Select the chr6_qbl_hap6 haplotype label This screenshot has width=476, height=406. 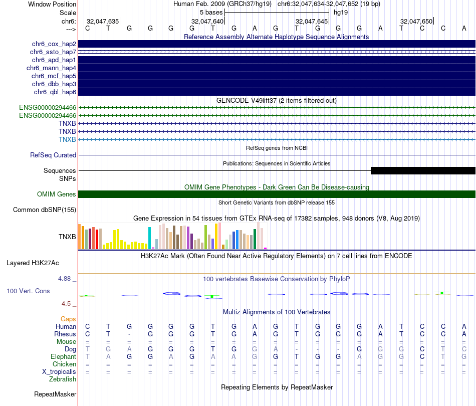coord(55,92)
